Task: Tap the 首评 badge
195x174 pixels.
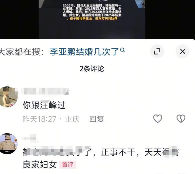Action: [67, 165]
